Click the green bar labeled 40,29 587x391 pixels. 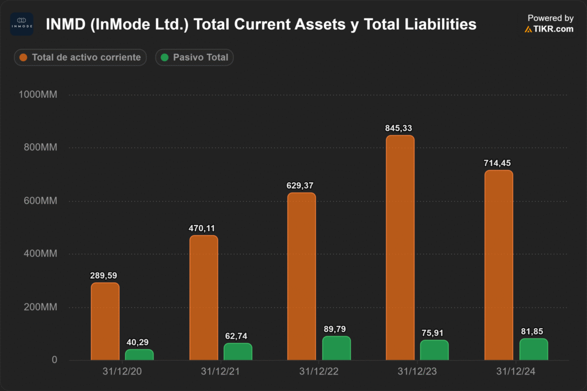[x=139, y=354]
